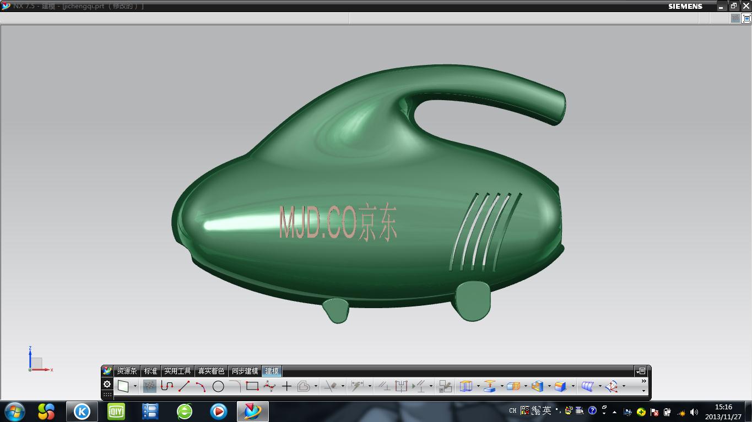Click the NX logo on the toolbar
752x422 pixels.
(107, 371)
